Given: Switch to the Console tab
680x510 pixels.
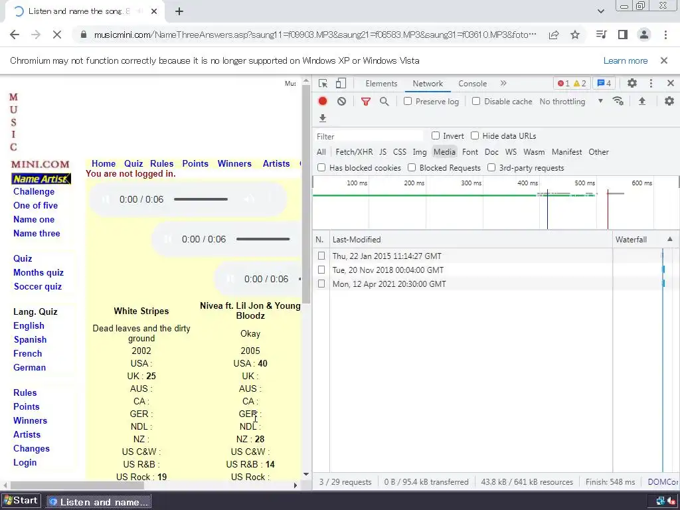Looking at the screenshot, I should tap(472, 84).
